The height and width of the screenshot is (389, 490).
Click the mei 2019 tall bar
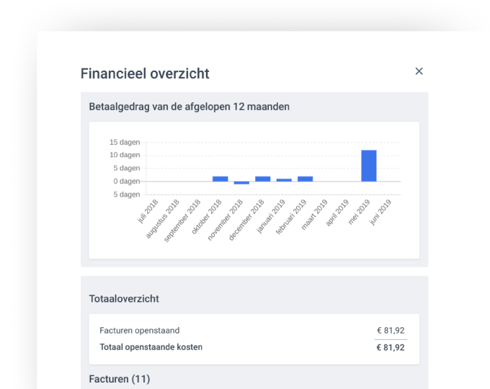point(369,166)
